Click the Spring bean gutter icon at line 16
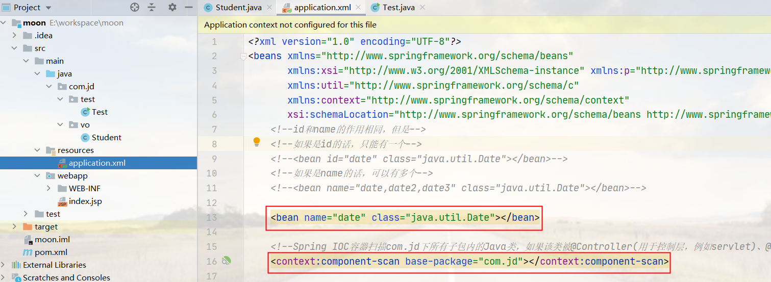The width and height of the screenshot is (771, 282). click(226, 261)
